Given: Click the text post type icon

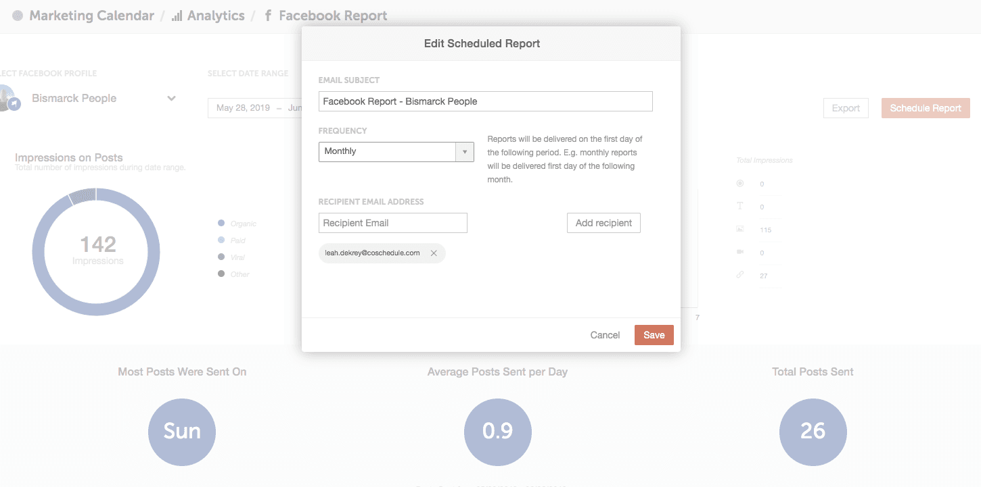Looking at the screenshot, I should [x=740, y=206].
